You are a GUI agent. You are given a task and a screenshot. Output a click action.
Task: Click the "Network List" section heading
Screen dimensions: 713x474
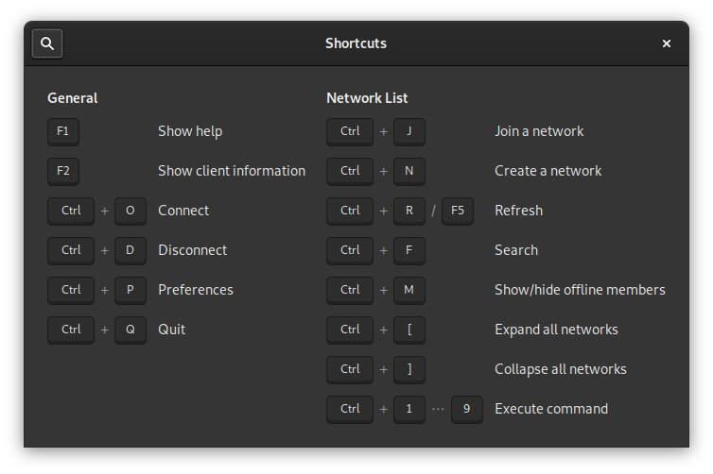point(367,98)
